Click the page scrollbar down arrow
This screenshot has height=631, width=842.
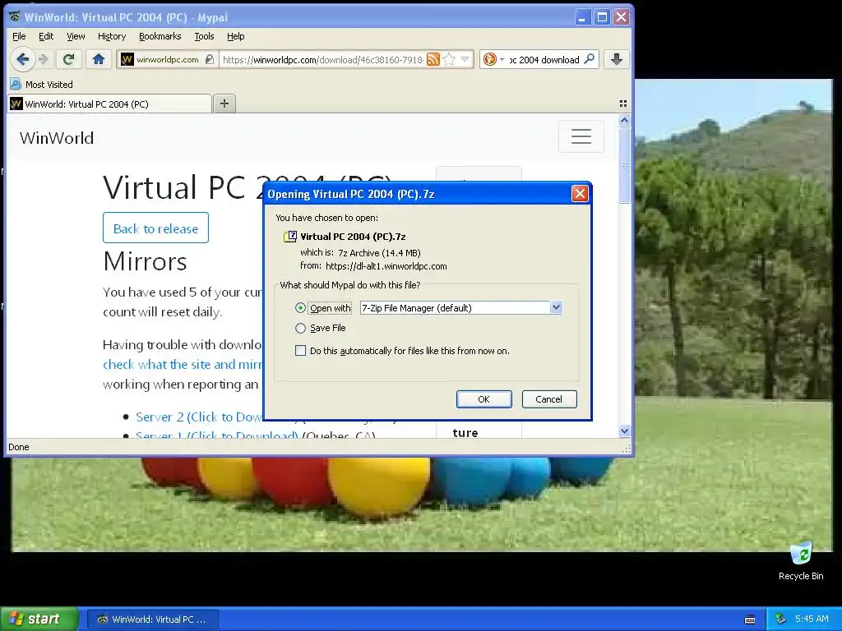(624, 431)
